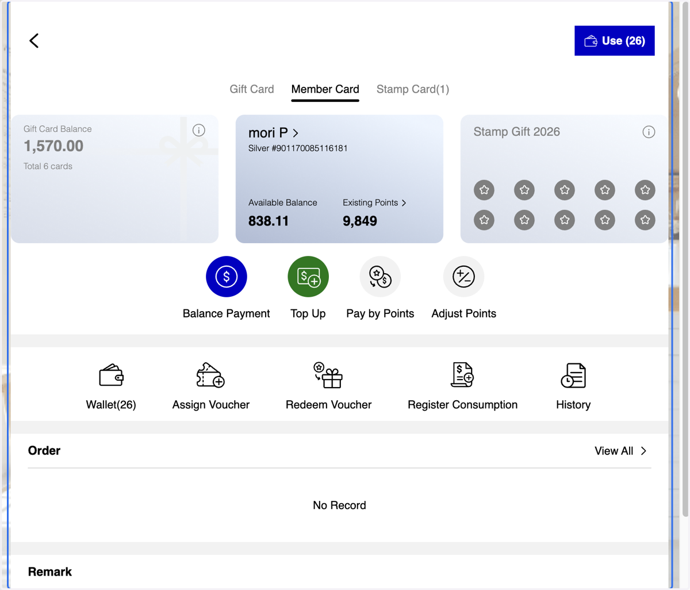Viewport: 690px width, 590px height.
Task: Click the Use (26) button
Action: point(615,41)
